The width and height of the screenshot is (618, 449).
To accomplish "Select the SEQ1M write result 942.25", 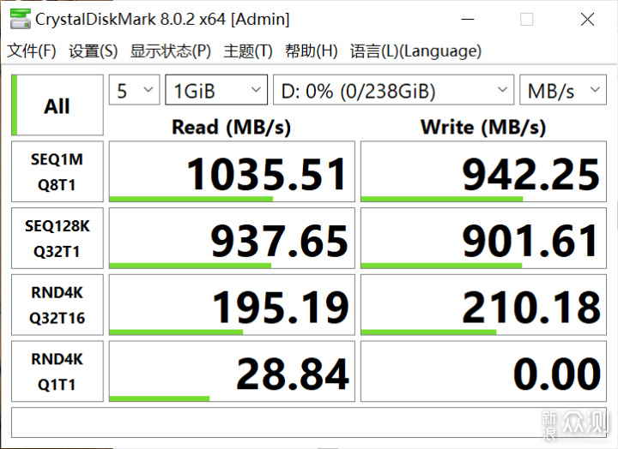I will click(483, 171).
